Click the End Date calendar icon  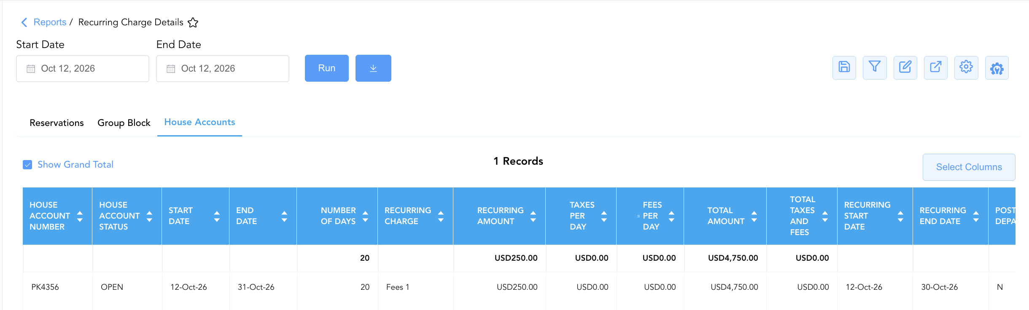click(171, 69)
